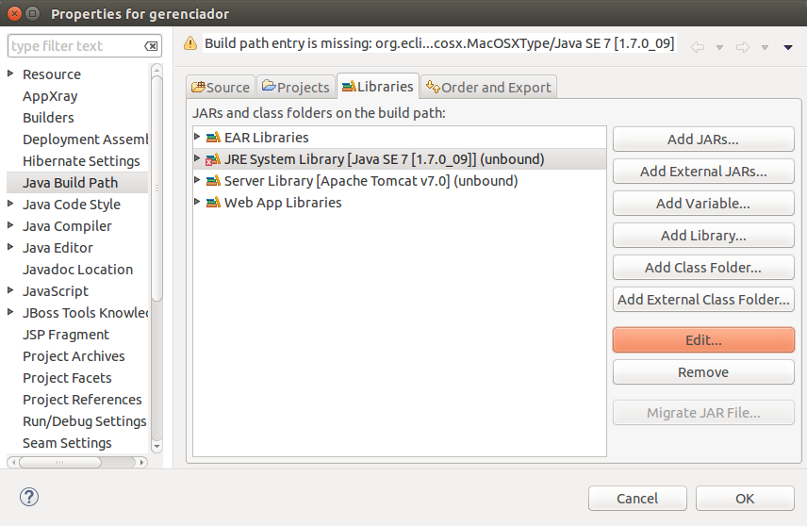Click the warning icon beside build path message
This screenshot has height=526, width=807.
189,43
